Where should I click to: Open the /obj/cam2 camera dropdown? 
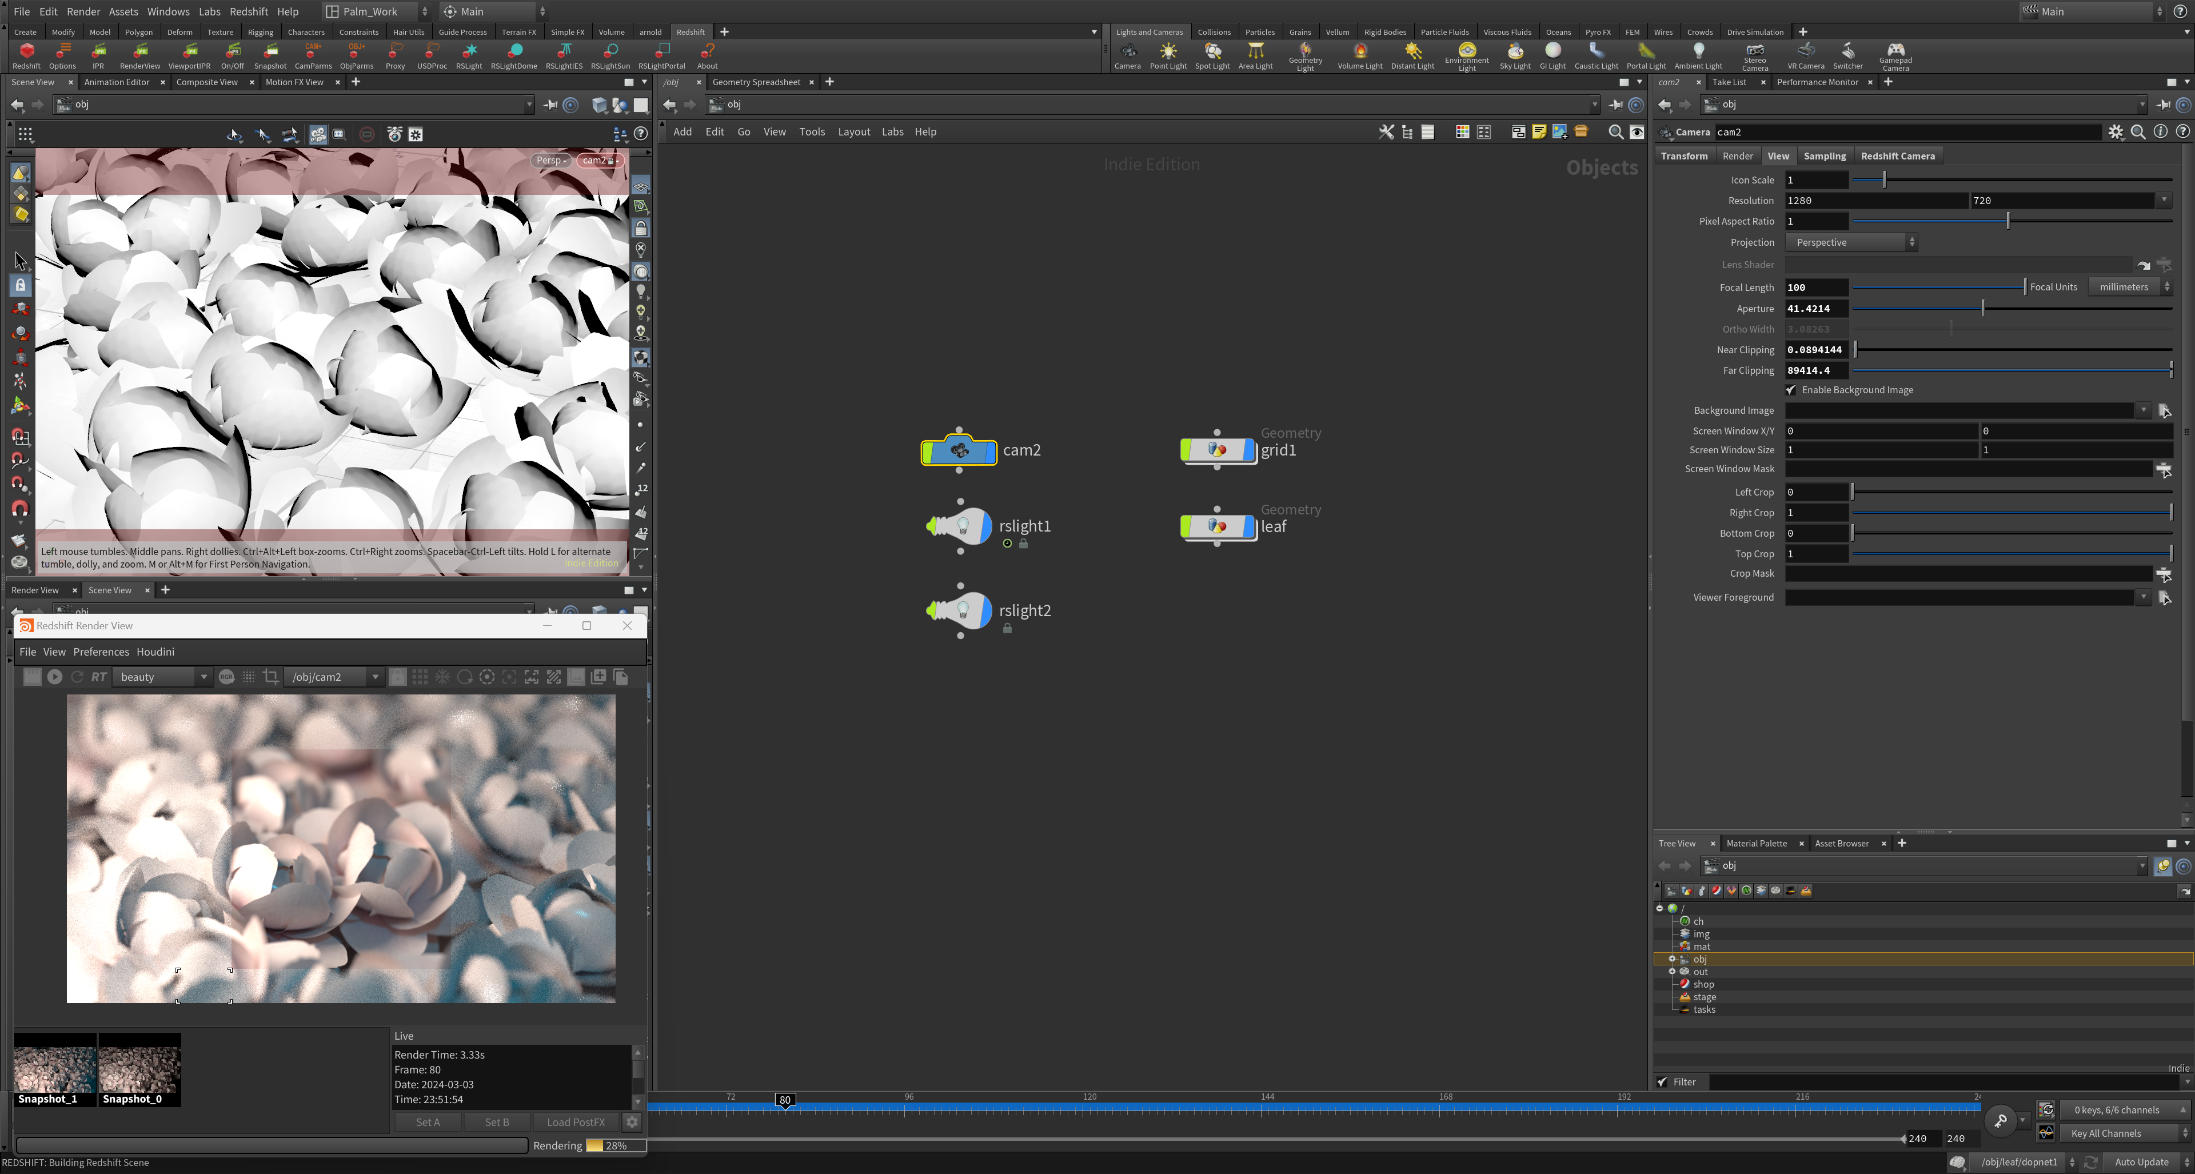pyautogui.click(x=334, y=677)
